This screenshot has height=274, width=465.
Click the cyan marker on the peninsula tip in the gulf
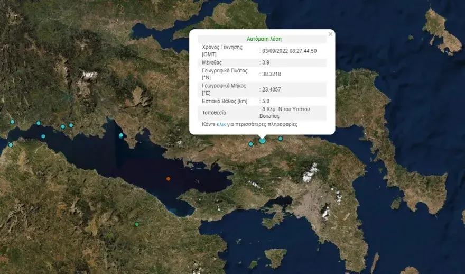(121, 135)
